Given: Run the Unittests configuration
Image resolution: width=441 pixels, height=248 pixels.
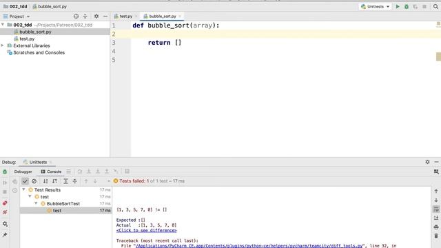Looking at the screenshot, I should [398, 6].
